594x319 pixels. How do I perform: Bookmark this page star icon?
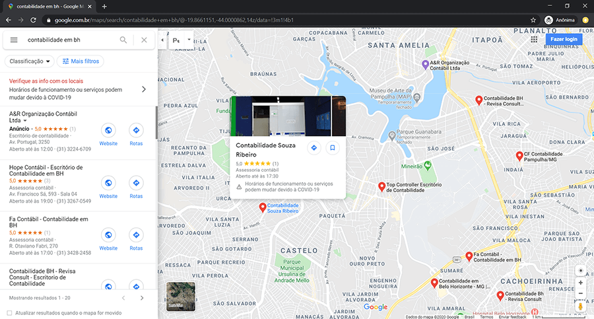click(x=533, y=20)
